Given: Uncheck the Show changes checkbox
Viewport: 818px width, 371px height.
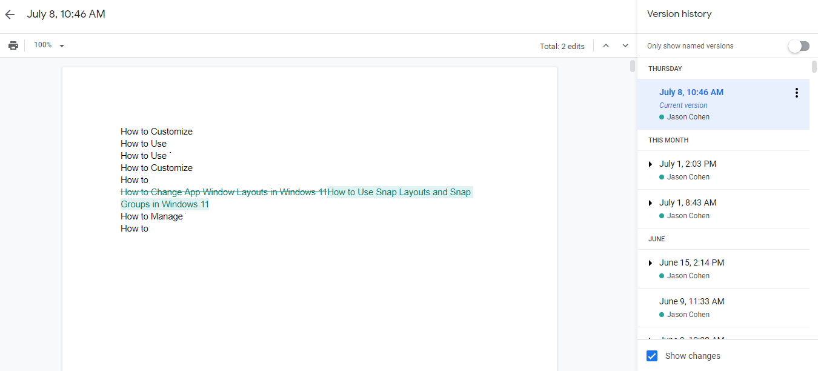Looking at the screenshot, I should click(x=652, y=356).
